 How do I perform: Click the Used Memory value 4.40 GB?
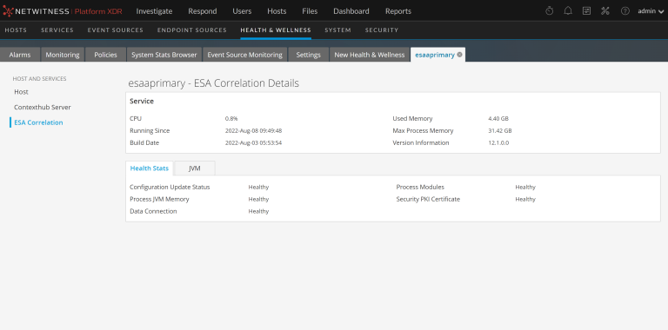(x=498, y=119)
